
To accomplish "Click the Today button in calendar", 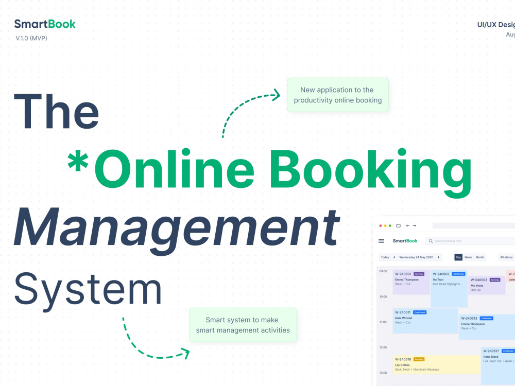I will point(385,257).
